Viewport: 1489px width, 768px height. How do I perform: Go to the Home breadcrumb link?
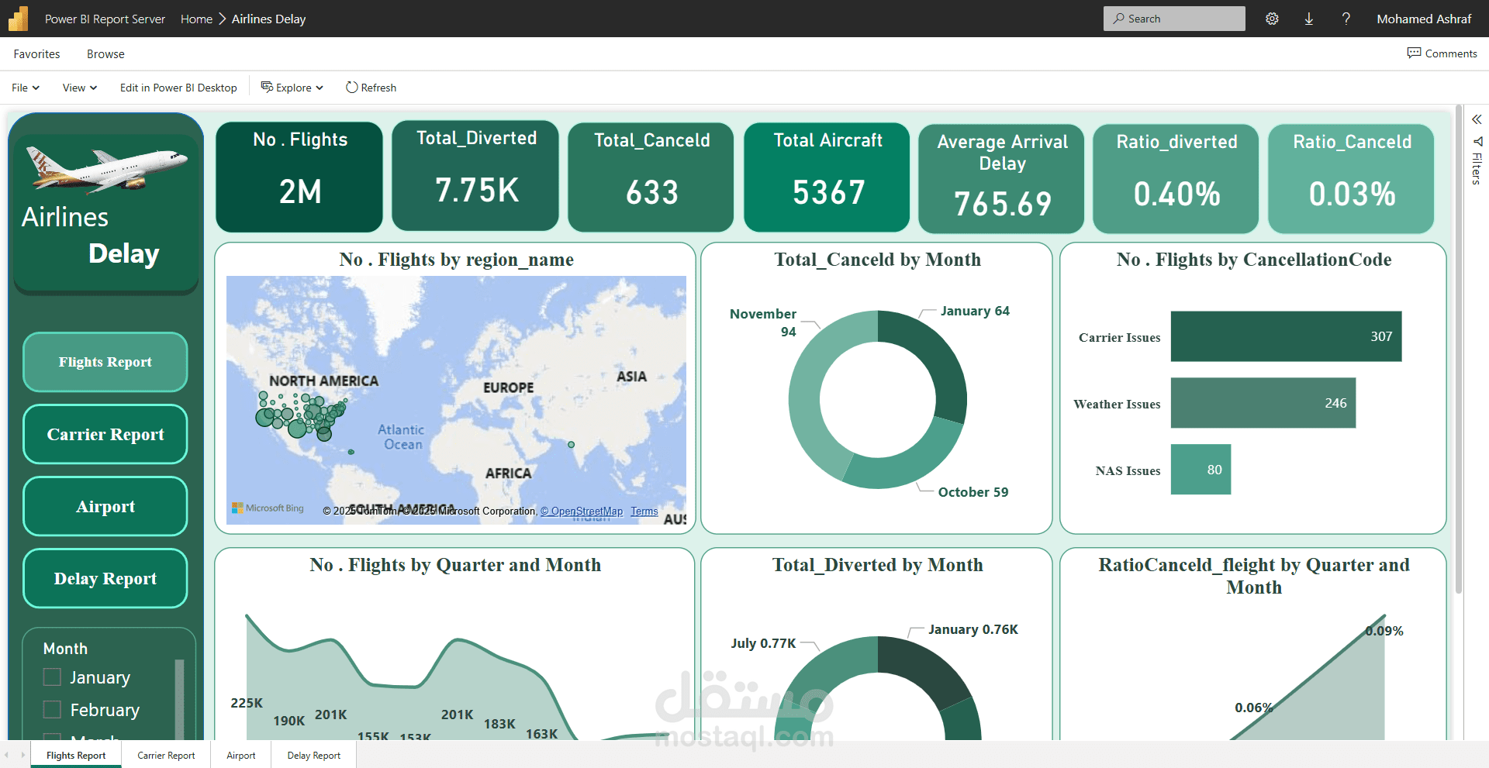[x=196, y=19]
